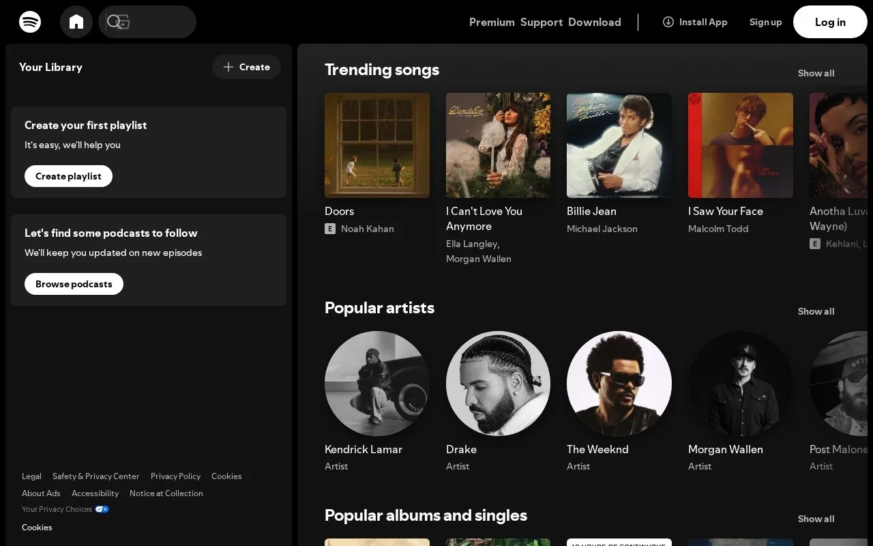Click the Doors song title
The image size is (873, 546).
[339, 211]
